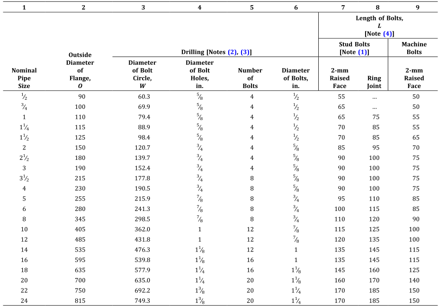Select the Diameter of Bolt Circle header
Screen dimensions: 439x307
[x=142, y=74]
